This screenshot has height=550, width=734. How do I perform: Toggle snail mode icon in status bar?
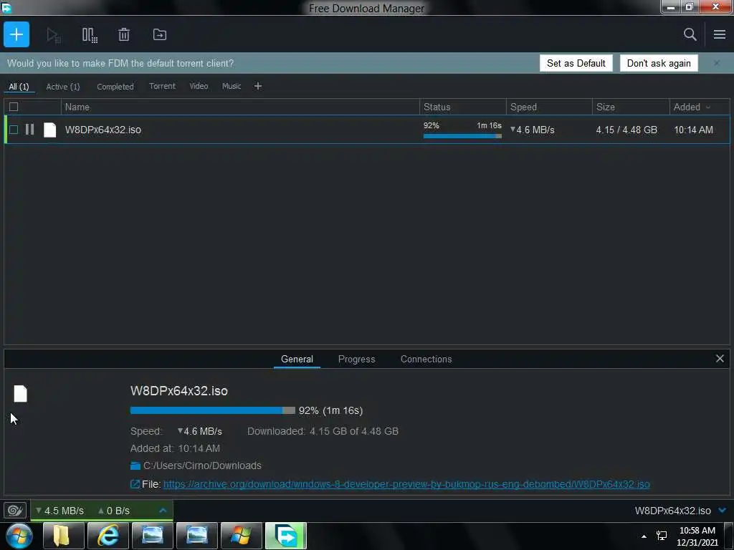pyautogui.click(x=14, y=510)
